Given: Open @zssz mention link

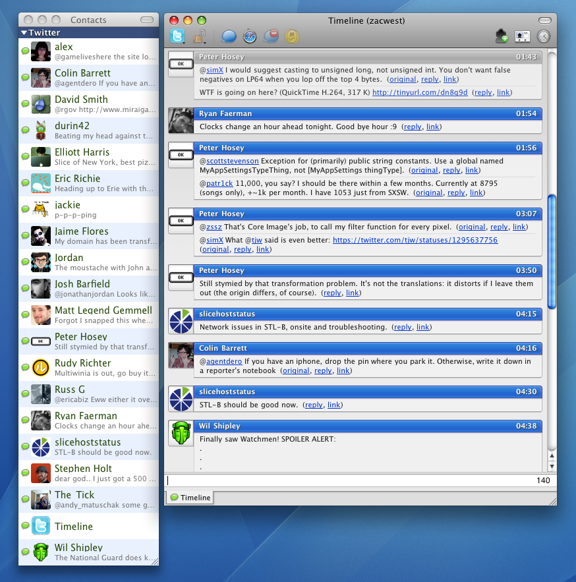Looking at the screenshot, I should (214, 227).
